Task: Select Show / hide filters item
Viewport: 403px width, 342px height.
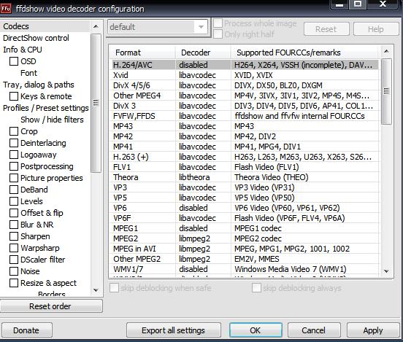Action: pos(52,120)
